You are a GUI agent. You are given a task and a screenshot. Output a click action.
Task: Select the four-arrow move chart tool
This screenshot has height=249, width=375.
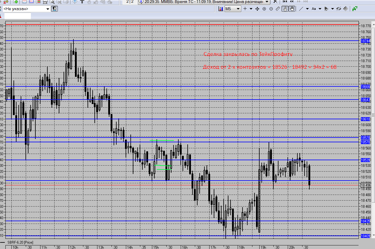point(257,9)
